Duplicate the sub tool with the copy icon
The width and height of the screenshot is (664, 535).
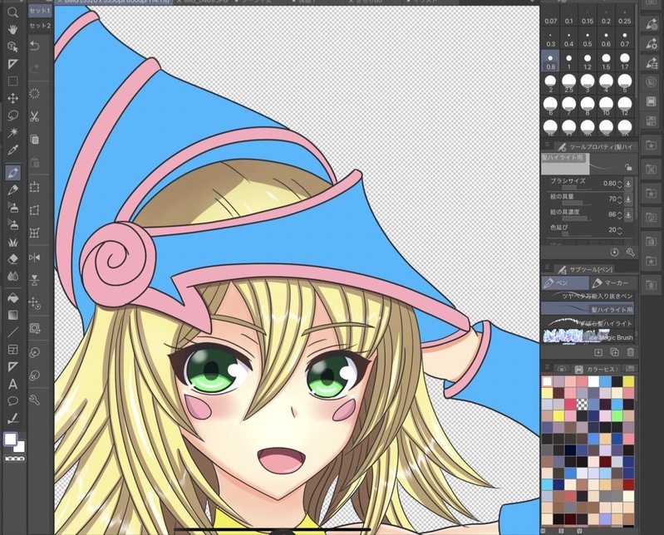[614, 352]
